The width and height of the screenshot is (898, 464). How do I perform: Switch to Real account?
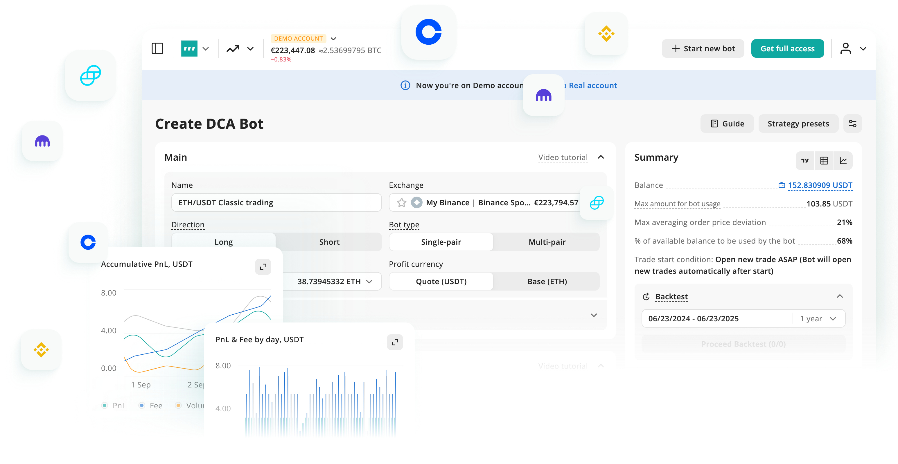(x=592, y=85)
